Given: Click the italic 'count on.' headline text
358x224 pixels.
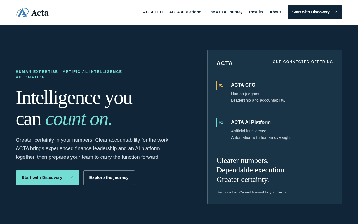Looking at the screenshot, I should coord(79,119).
